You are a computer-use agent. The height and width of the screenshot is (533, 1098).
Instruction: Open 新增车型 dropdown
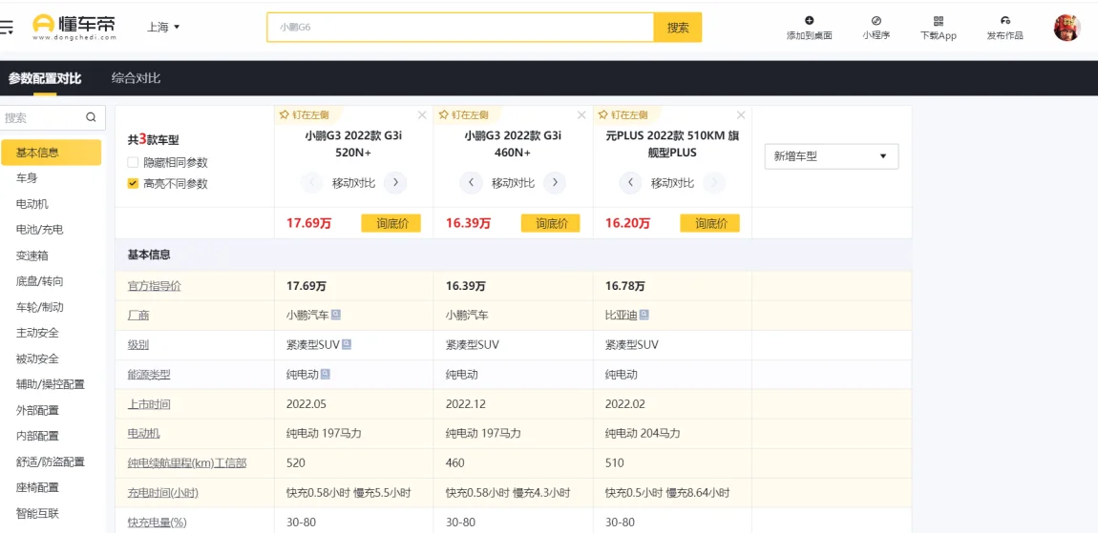point(832,156)
